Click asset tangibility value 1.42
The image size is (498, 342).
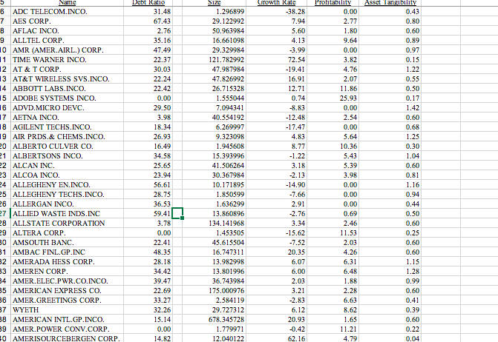click(x=413, y=107)
